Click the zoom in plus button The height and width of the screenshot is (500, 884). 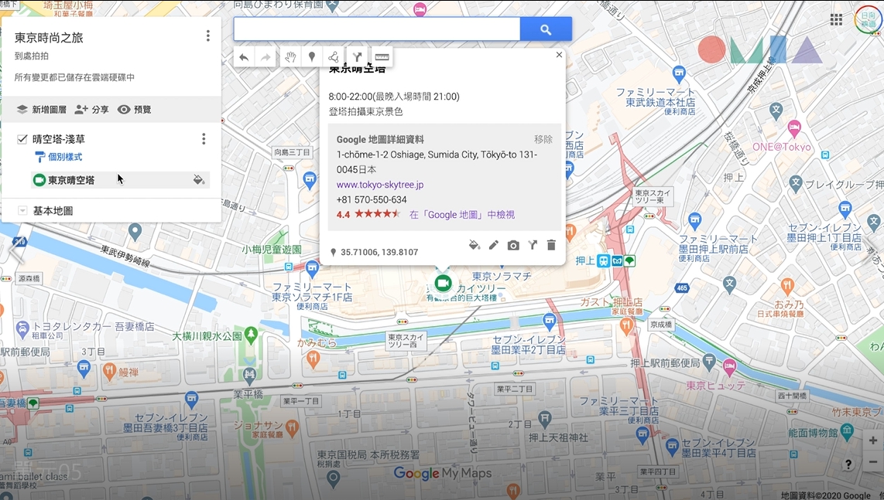point(872,440)
